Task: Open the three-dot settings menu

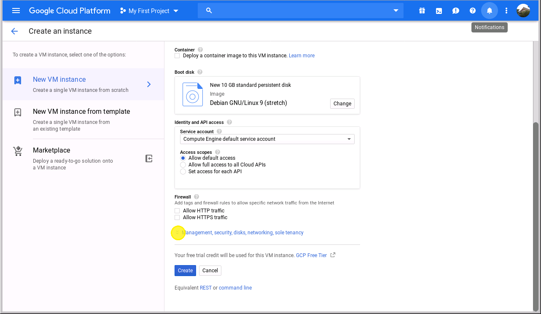Action: click(x=506, y=11)
